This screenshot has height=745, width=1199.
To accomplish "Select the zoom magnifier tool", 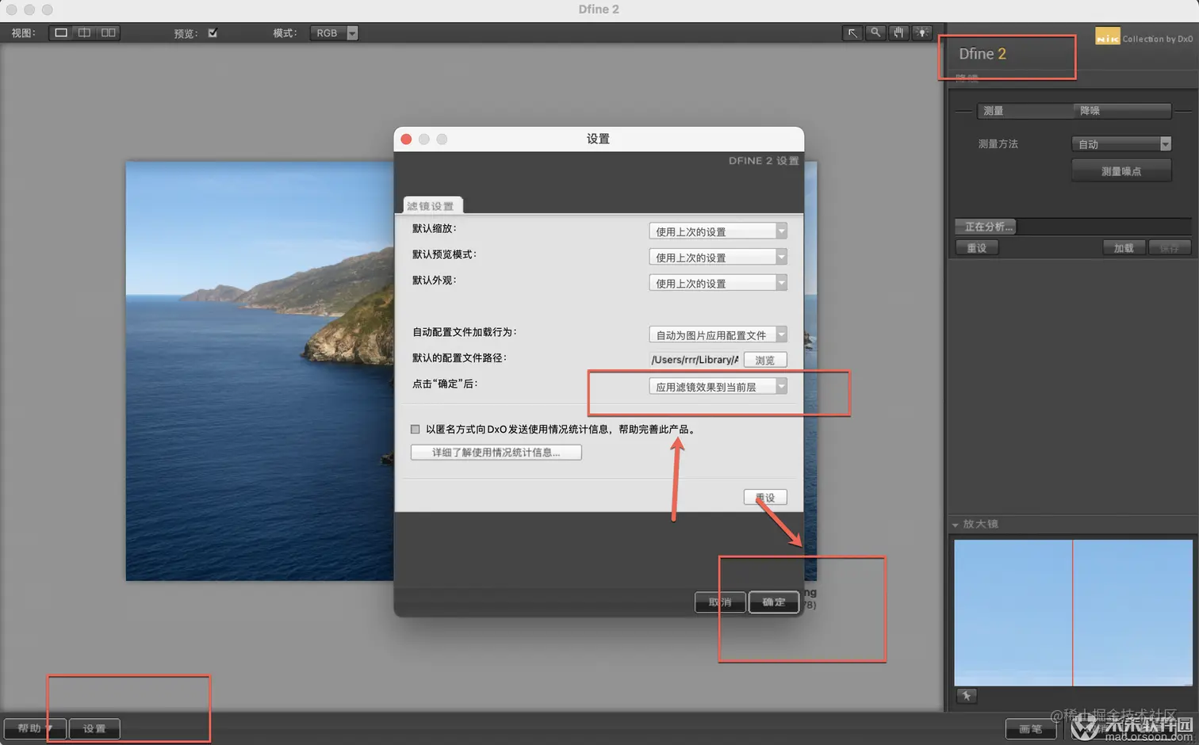I will (875, 32).
